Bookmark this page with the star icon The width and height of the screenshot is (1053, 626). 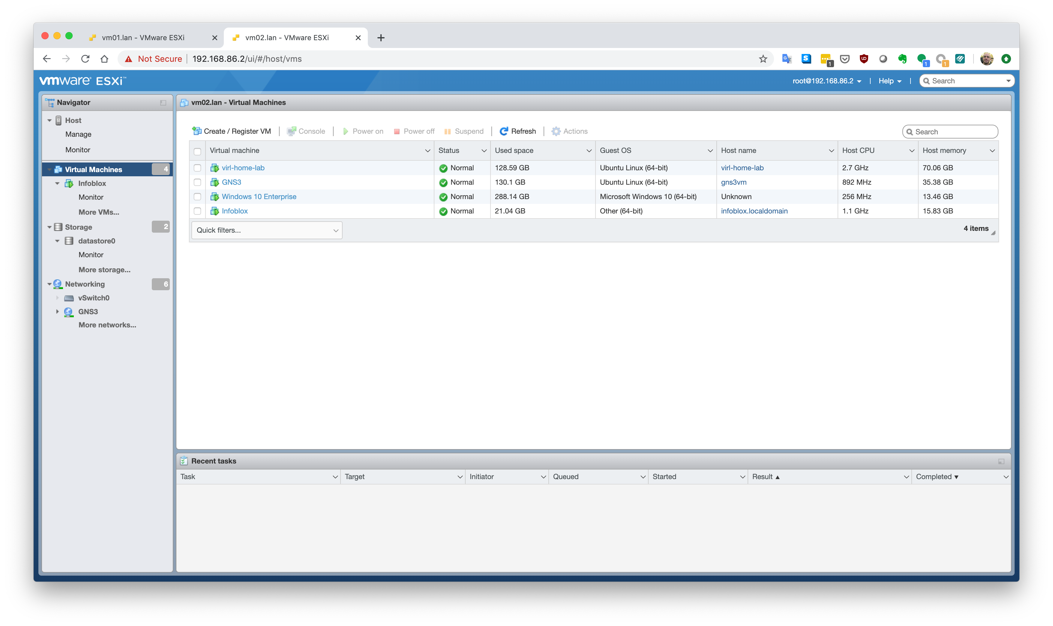pos(763,59)
